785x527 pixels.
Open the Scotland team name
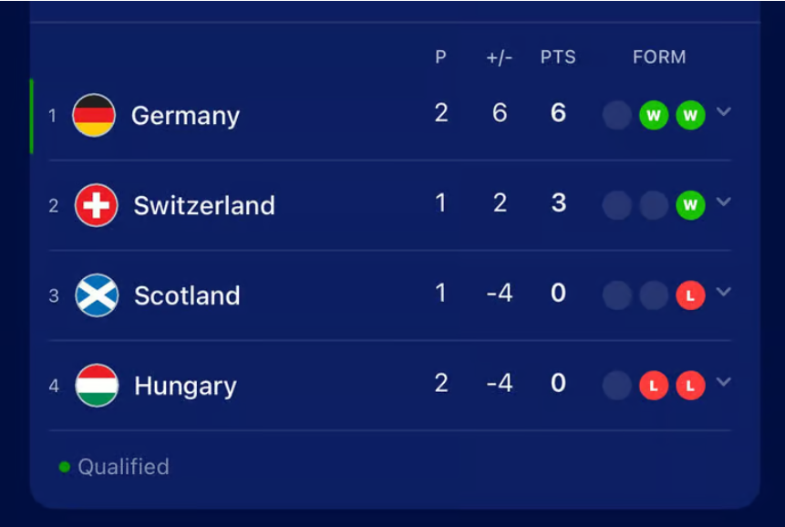(187, 295)
